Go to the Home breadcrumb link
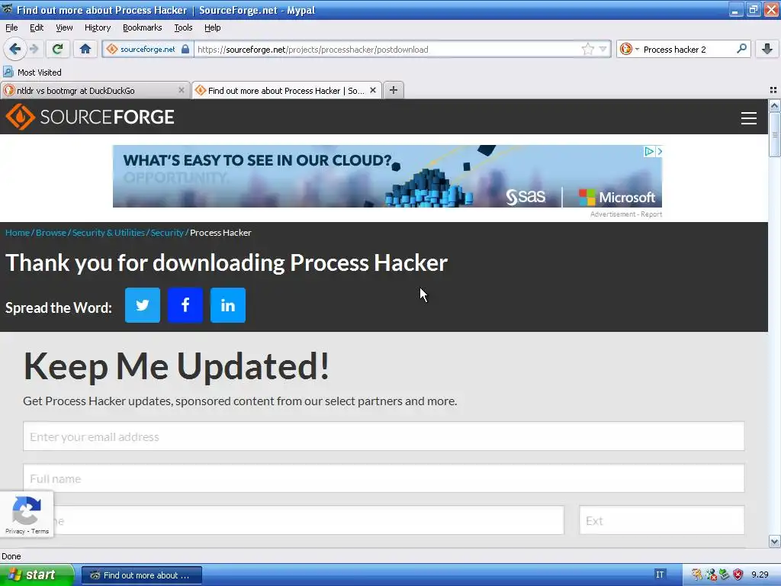This screenshot has height=586, width=781. 18,233
